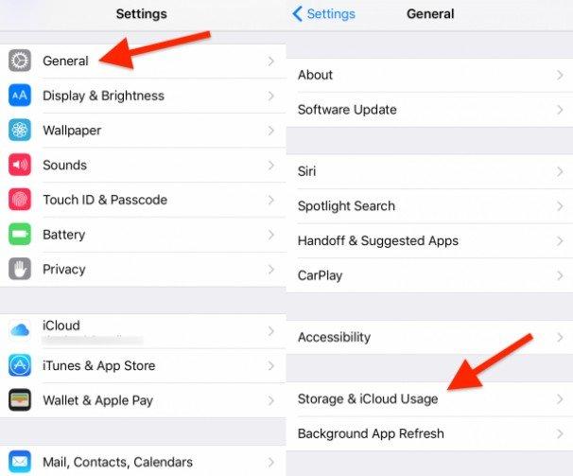Open Display & Brightness via AA icon
The image size is (573, 476).
[x=20, y=96]
